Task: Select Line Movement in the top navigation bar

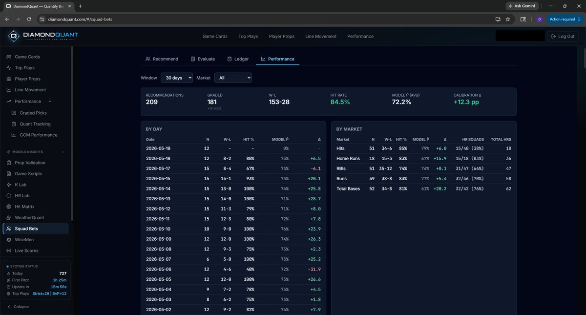Action: pos(321,37)
